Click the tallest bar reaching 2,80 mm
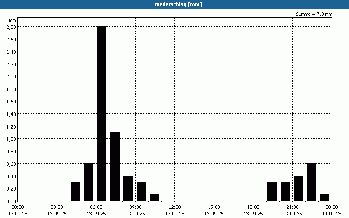This screenshot has width=349, height=218. pos(102,113)
